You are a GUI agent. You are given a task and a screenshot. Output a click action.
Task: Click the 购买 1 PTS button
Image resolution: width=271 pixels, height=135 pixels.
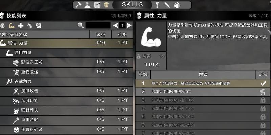point(151,61)
